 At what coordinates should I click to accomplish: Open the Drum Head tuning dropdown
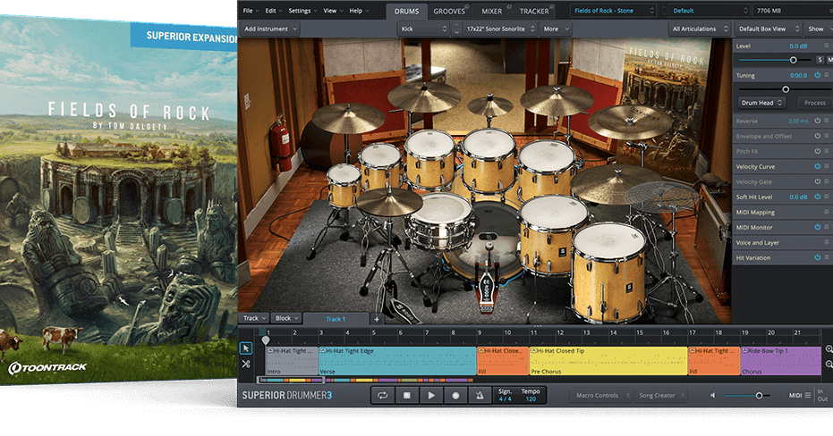[x=761, y=103]
